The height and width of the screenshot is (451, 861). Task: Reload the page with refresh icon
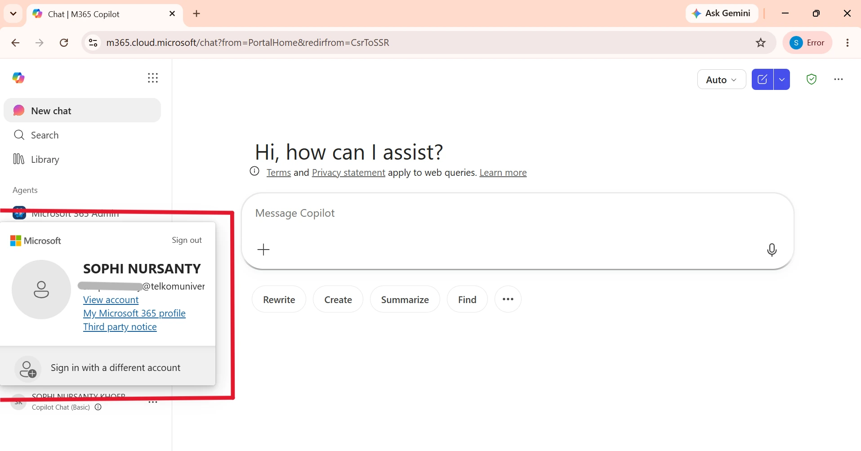point(64,43)
